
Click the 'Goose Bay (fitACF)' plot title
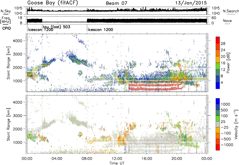[x=53, y=3]
